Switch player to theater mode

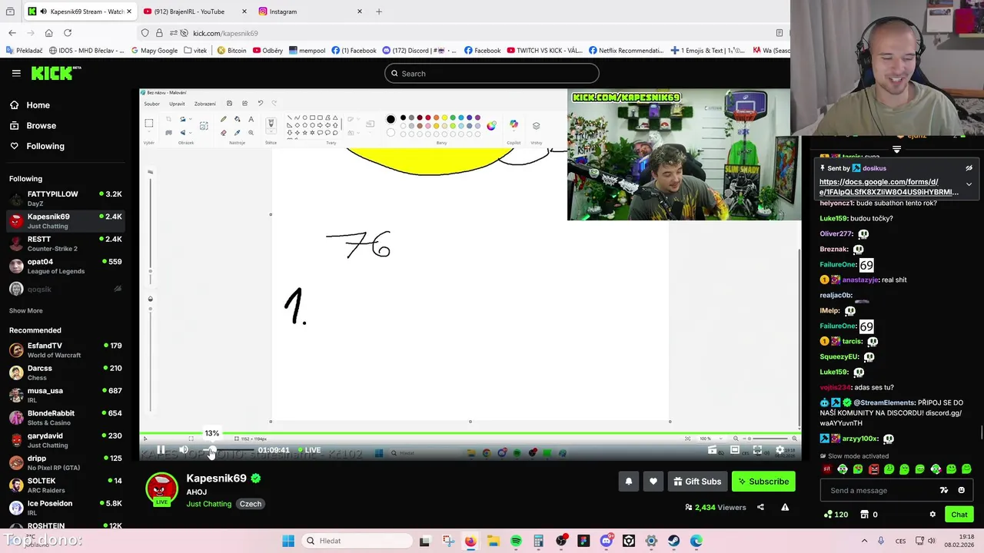coord(735,450)
